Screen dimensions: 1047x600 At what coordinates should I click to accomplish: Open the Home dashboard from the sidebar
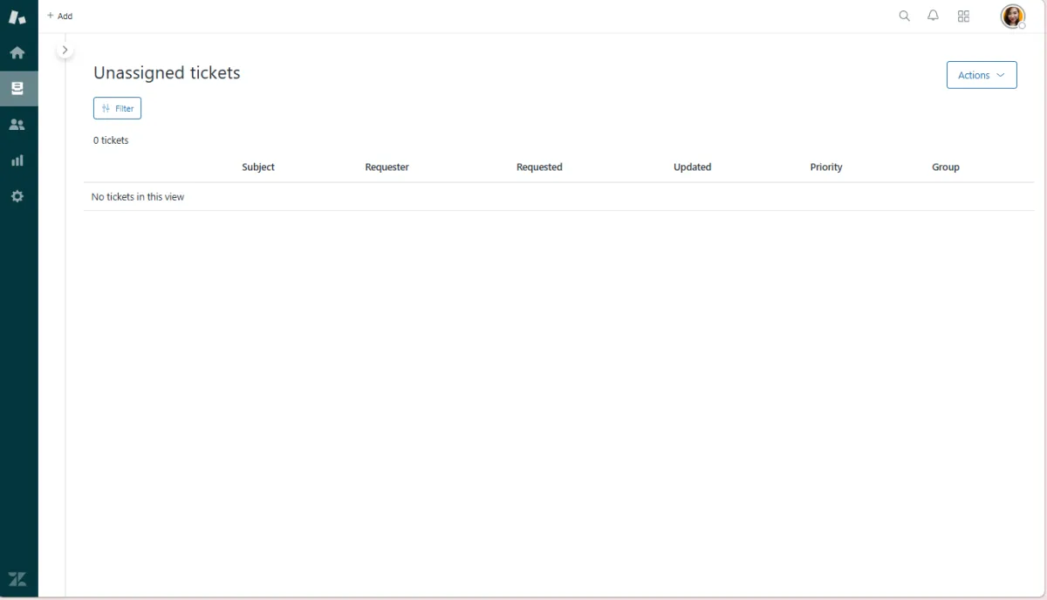pyautogui.click(x=18, y=51)
